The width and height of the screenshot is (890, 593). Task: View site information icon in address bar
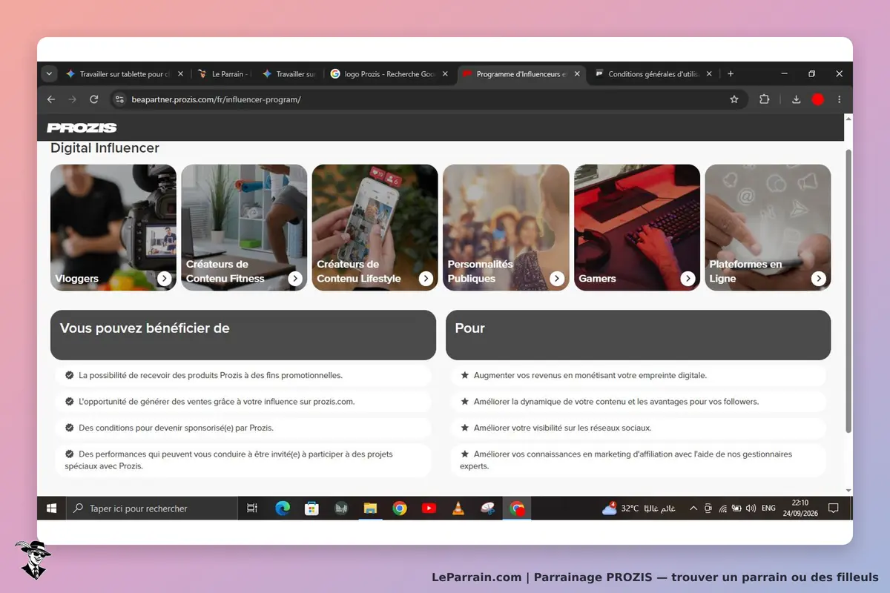point(119,99)
